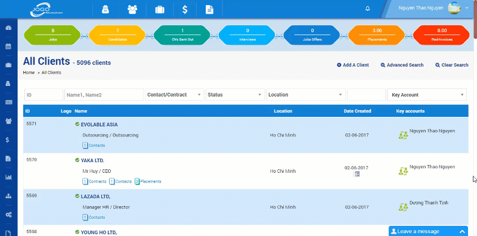Click the ID filter field
The height and width of the screenshot is (236, 477).
tap(44, 95)
